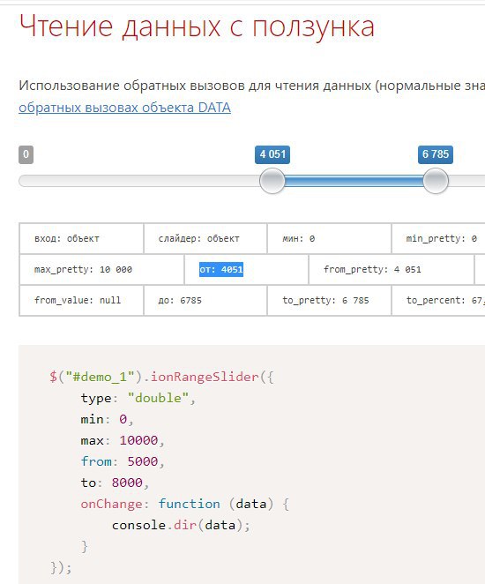Click the 'from: 5000,' code line
The height and width of the screenshot is (584, 485).
pos(123,462)
